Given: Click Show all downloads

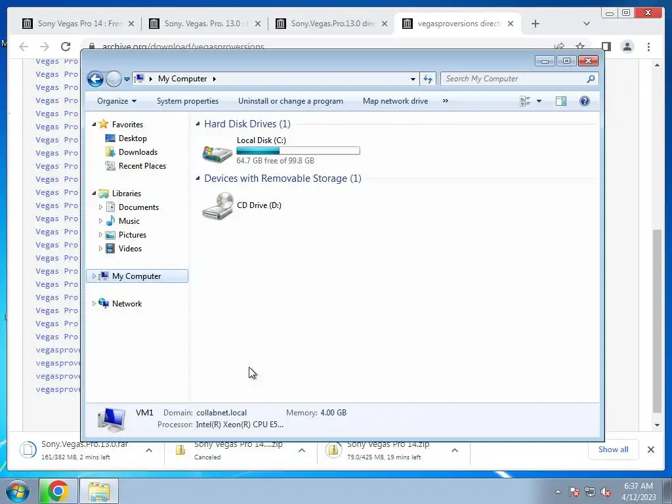Looking at the screenshot, I should coord(614,449).
